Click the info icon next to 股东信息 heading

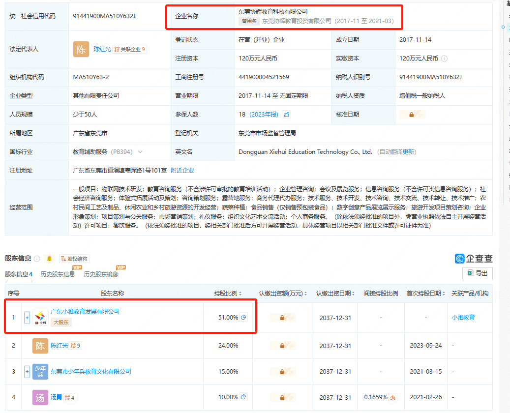[x=37, y=259]
